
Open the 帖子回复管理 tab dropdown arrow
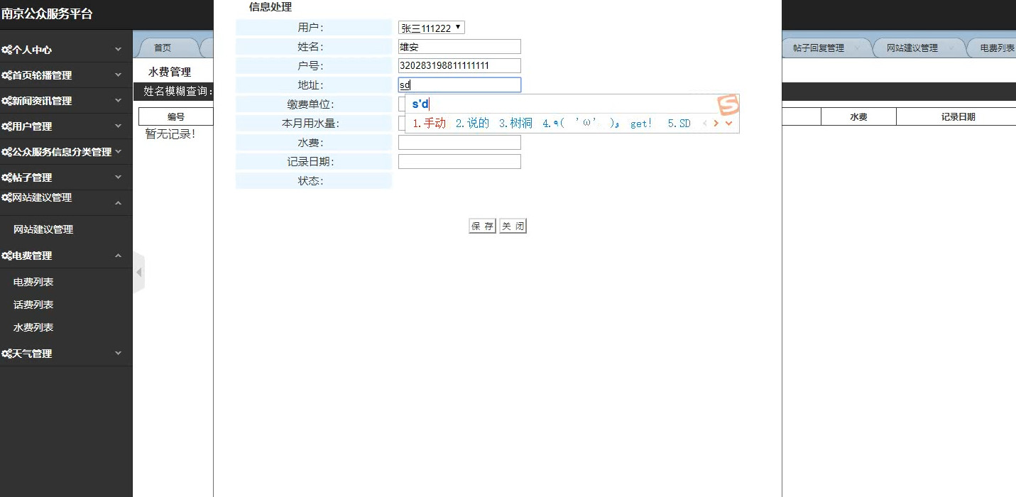click(857, 48)
